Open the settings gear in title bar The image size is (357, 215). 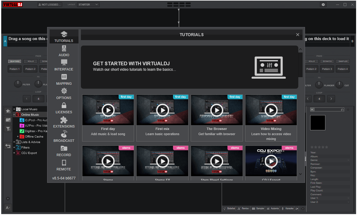323,5
